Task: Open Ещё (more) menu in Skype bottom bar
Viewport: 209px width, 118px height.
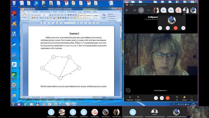Action: tap(192, 98)
